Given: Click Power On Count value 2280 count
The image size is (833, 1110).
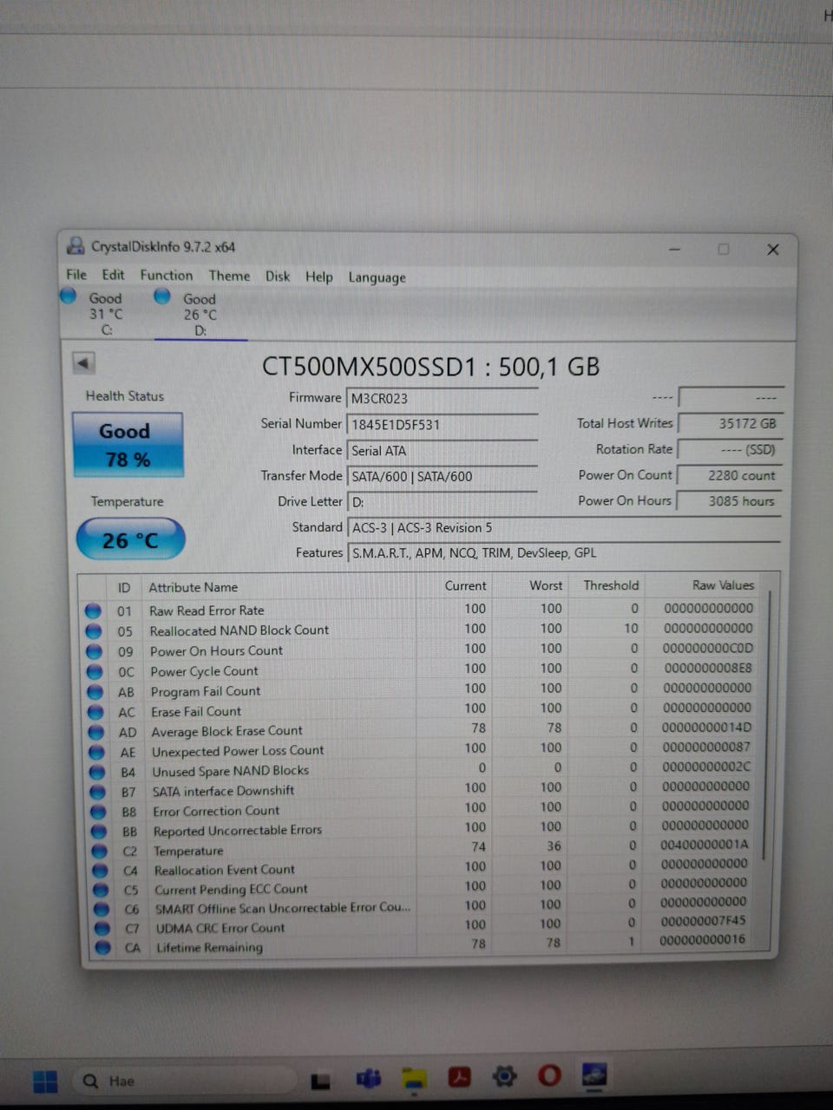Looking at the screenshot, I should point(731,475).
